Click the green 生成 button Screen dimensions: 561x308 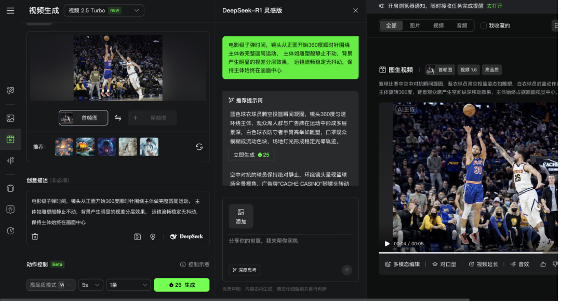181,285
